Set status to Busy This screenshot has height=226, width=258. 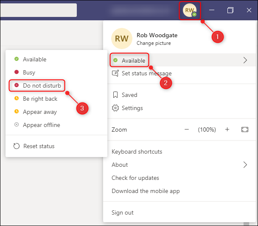pyautogui.click(x=29, y=73)
